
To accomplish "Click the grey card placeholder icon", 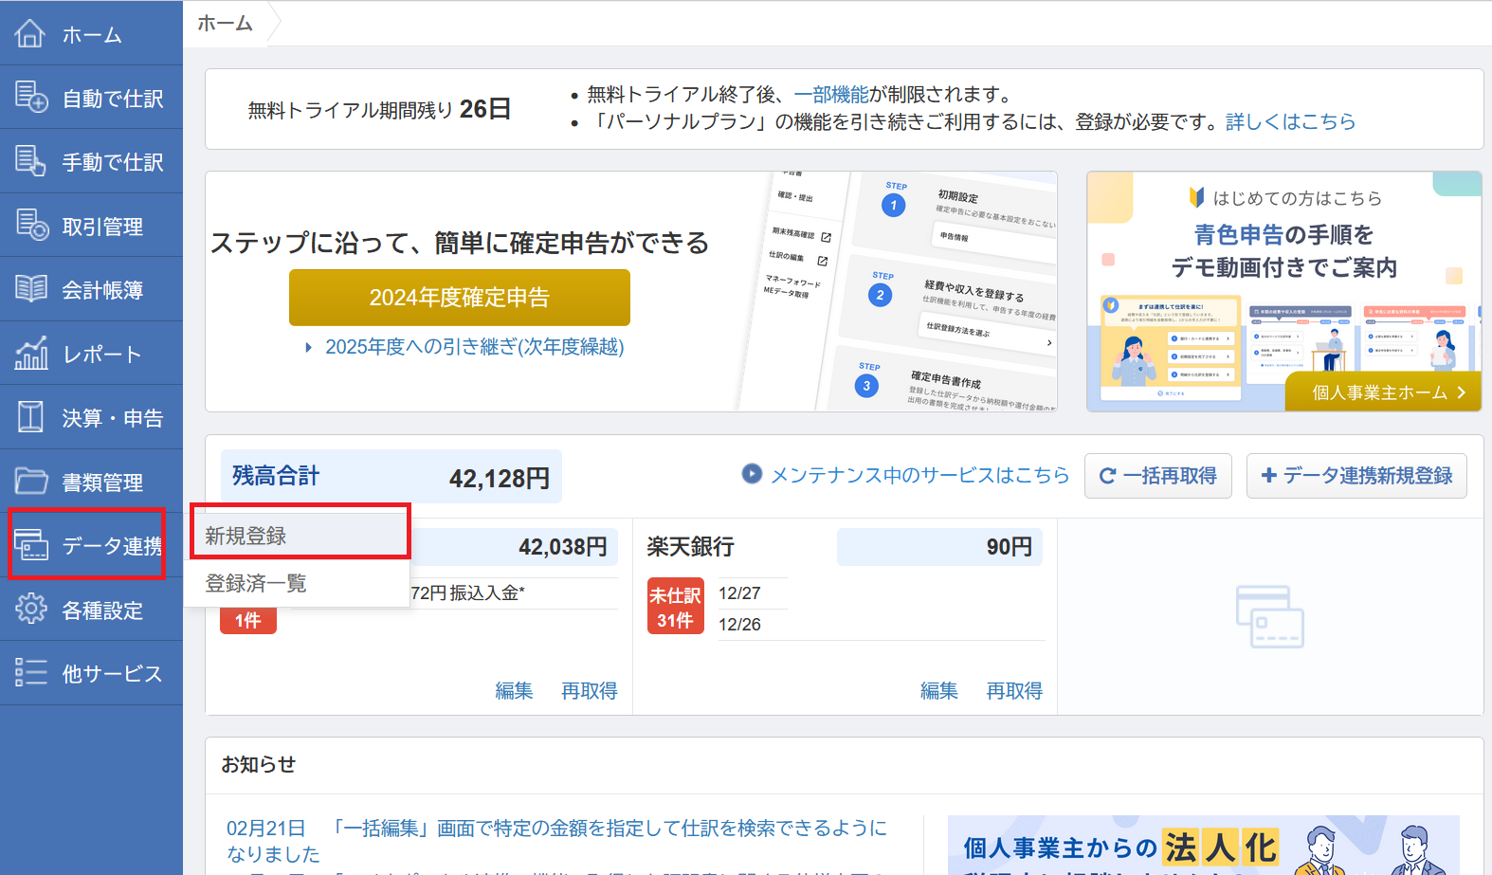I will tap(1269, 616).
